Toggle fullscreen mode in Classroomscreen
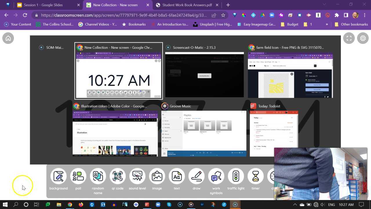 (349, 38)
